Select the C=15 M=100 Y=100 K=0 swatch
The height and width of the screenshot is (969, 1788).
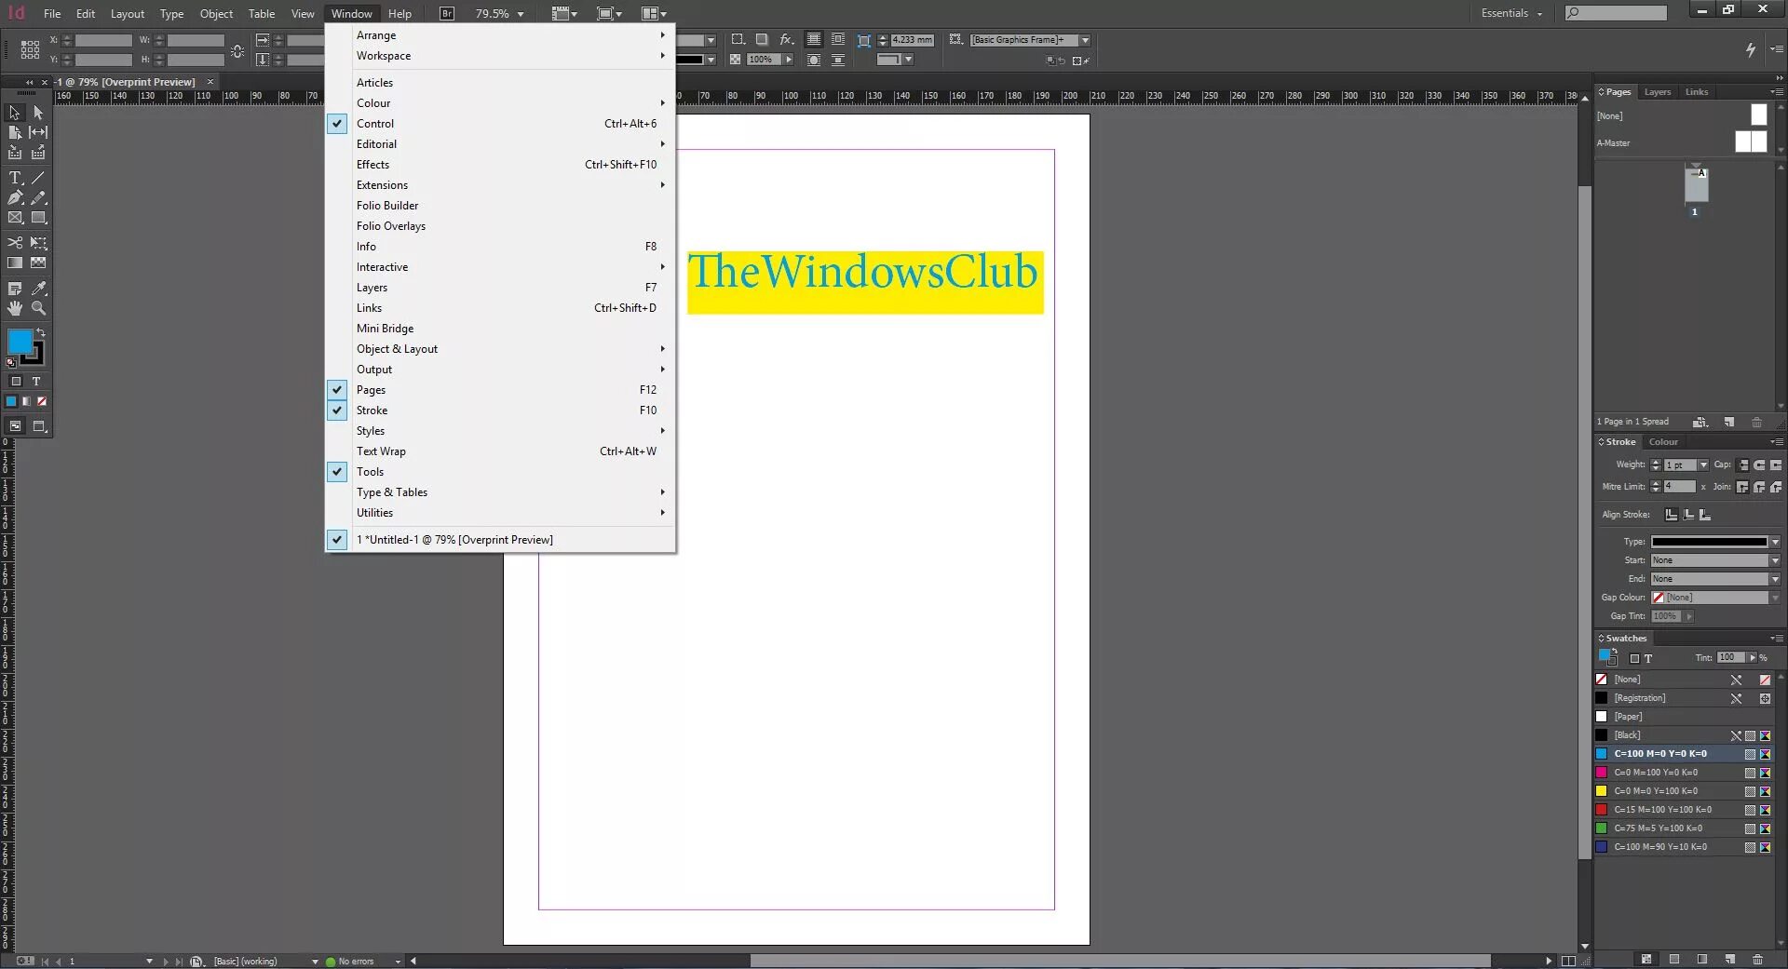pos(1683,810)
